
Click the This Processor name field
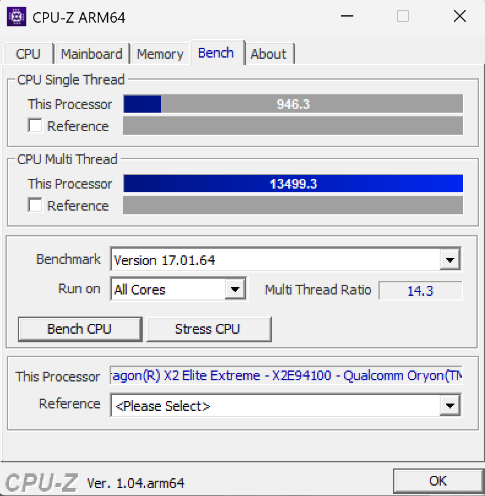[x=286, y=375]
